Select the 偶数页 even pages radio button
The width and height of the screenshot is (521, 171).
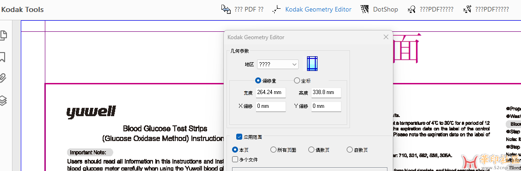click(x=311, y=150)
